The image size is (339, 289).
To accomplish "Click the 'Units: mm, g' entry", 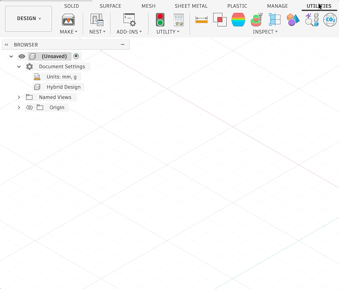I will tap(61, 77).
